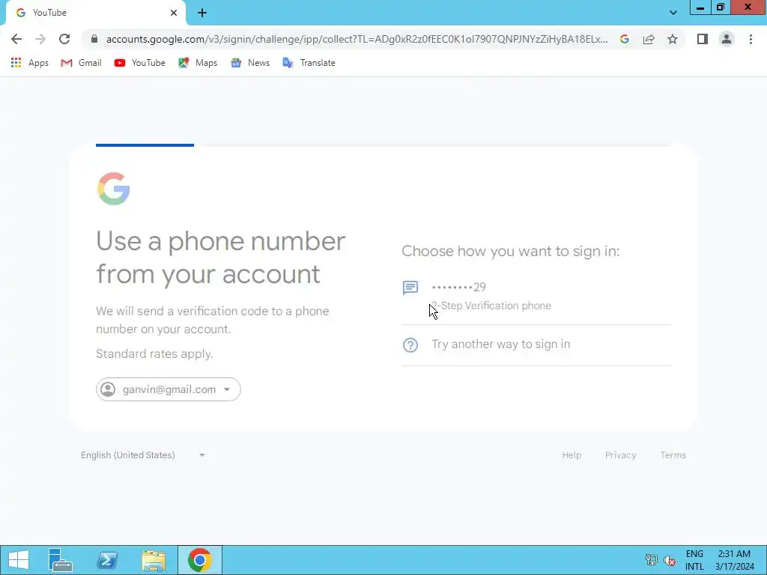767x575 pixels.
Task: Click the forward navigation arrow
Action: tap(40, 39)
